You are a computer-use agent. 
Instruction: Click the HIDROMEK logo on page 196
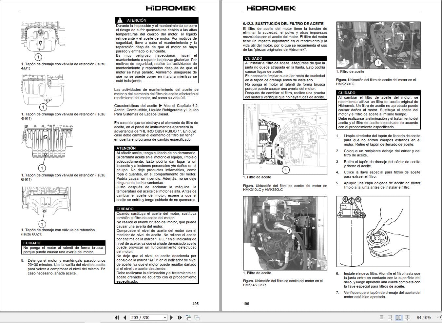pos(271,8)
